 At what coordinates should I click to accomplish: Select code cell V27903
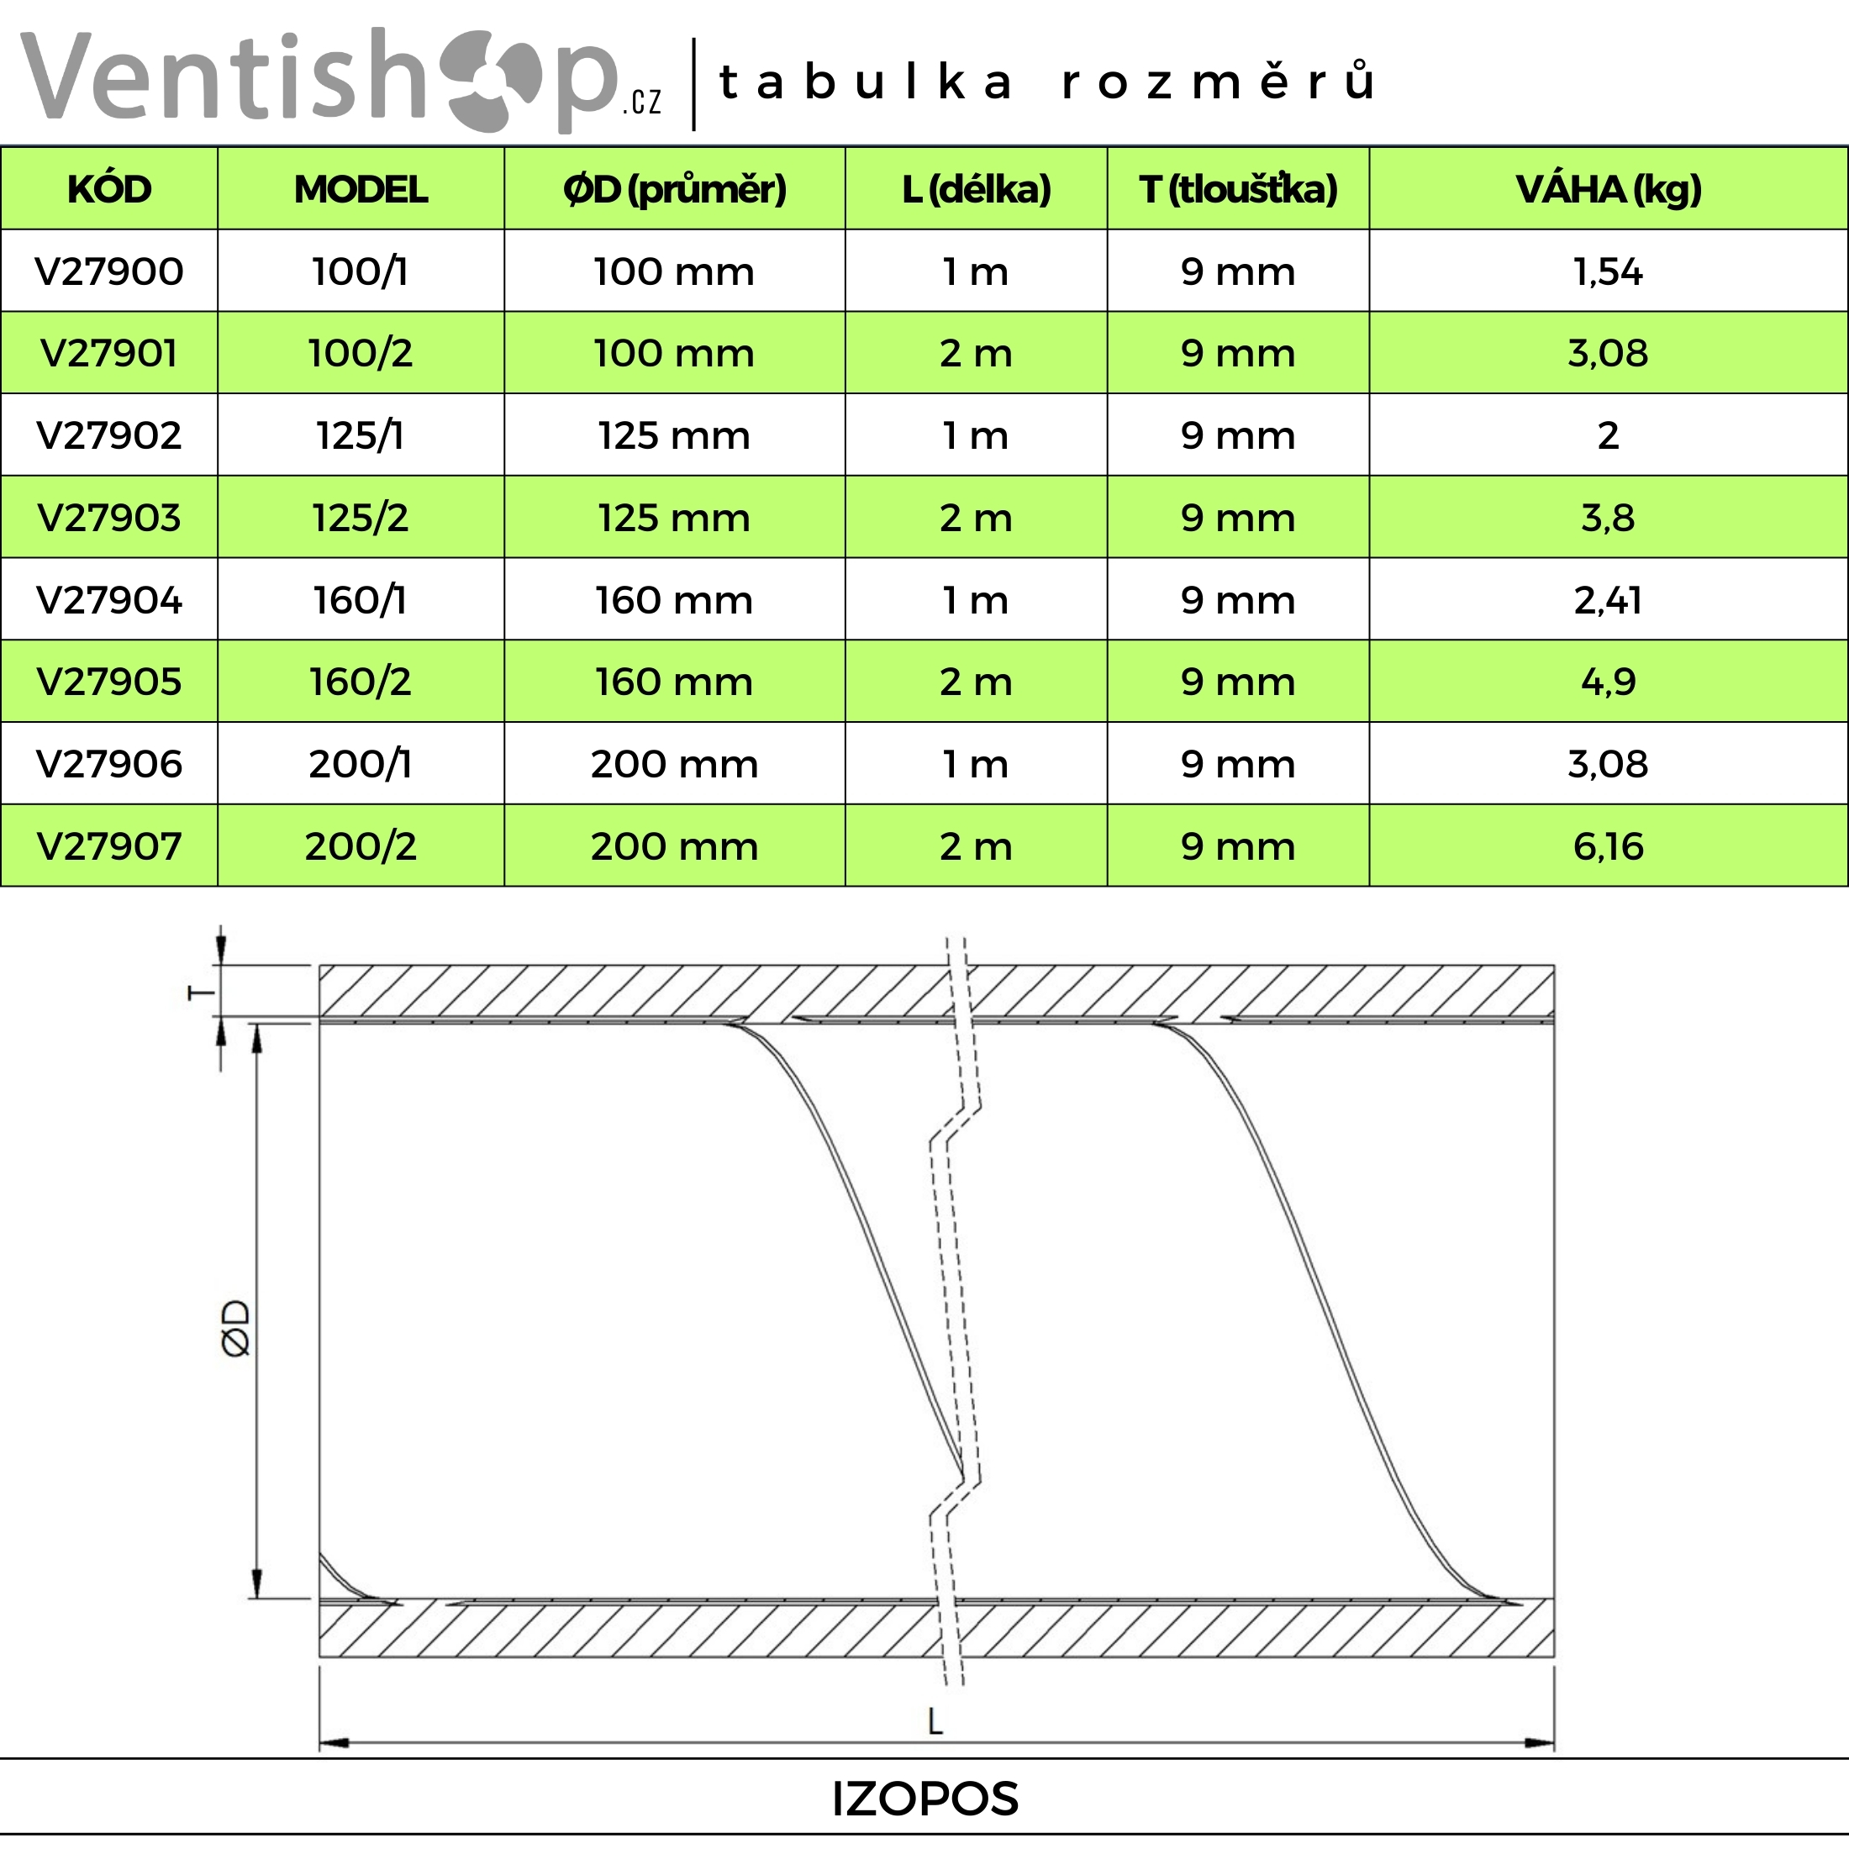tap(109, 518)
